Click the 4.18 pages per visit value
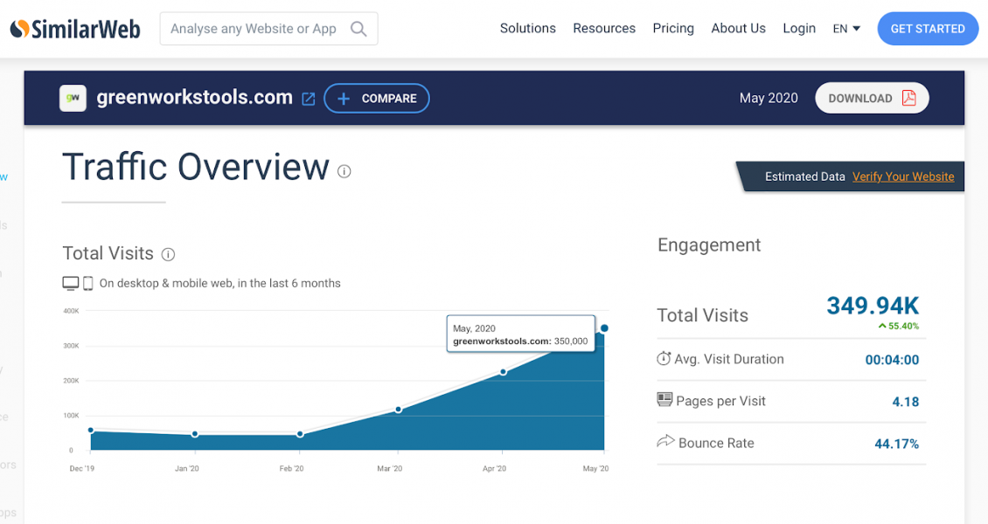988x524 pixels. 906,402
